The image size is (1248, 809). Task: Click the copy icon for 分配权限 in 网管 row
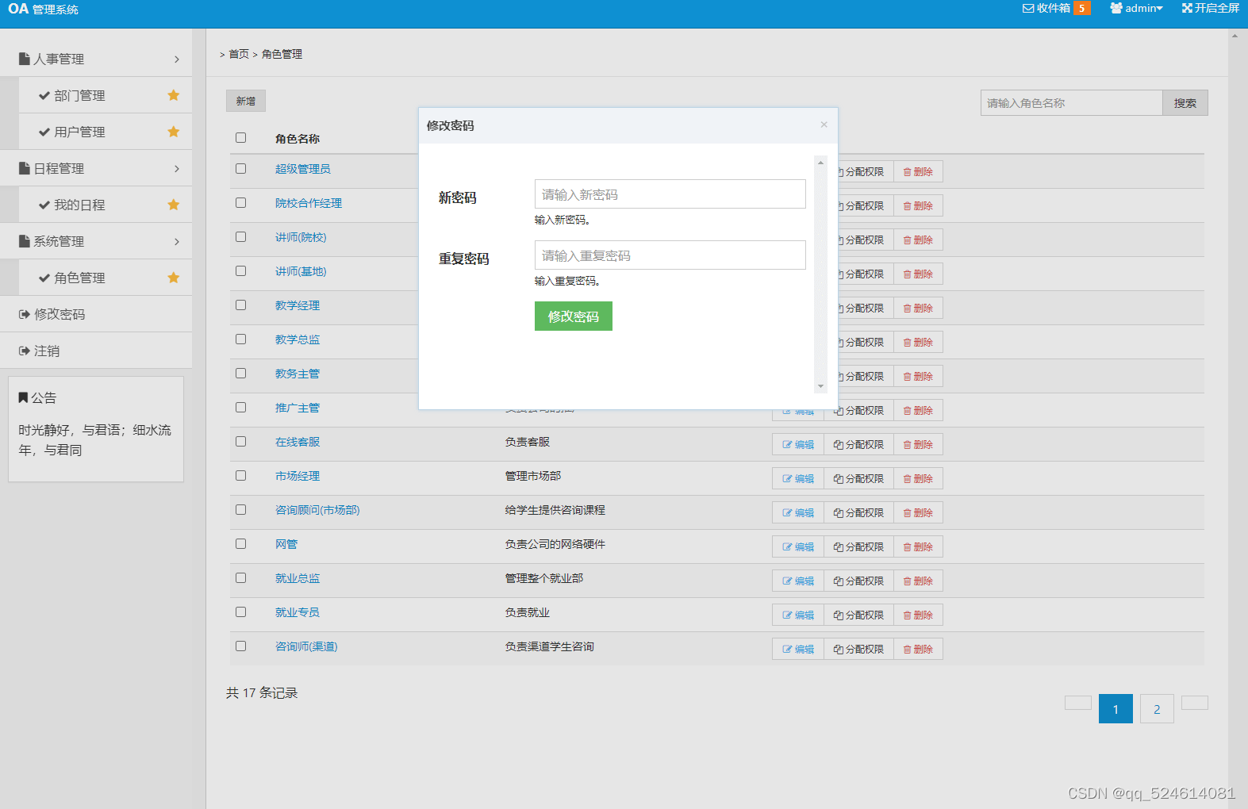839,547
